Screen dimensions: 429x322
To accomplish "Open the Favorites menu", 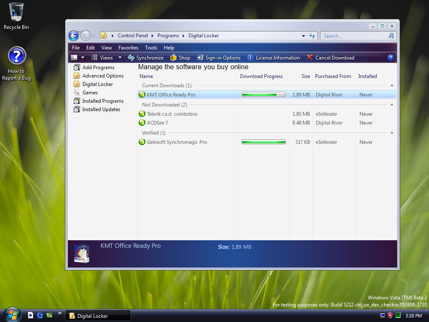I will [x=128, y=48].
